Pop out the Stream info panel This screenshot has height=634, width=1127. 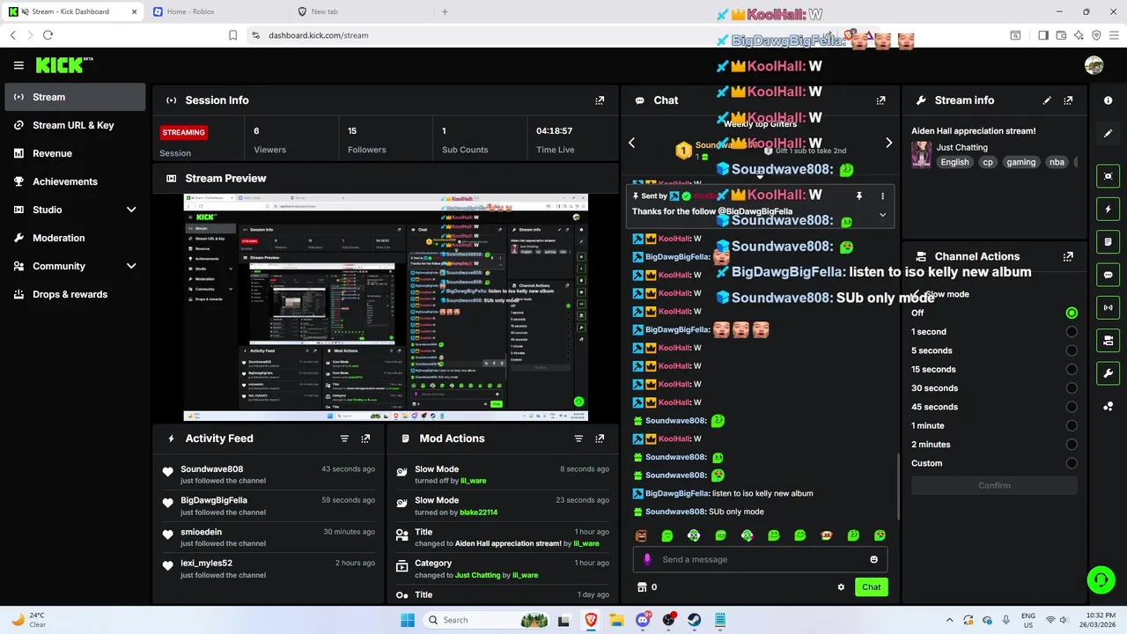[x=1068, y=100]
